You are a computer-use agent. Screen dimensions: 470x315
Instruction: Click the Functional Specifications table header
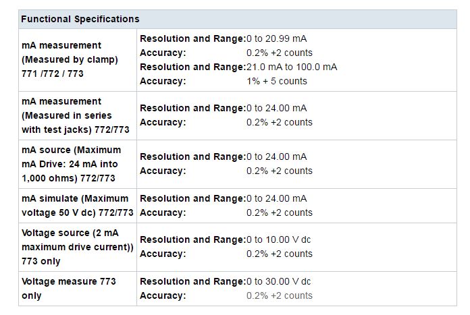(x=80, y=19)
